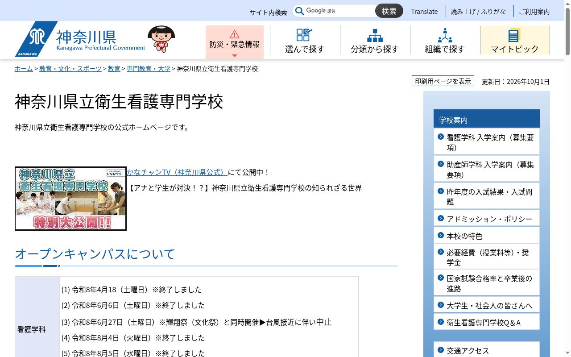Screen dimensions: 571x357
Task: Open 昨年度の入試結果・入試問題 sidebar link
Action: [487, 196]
